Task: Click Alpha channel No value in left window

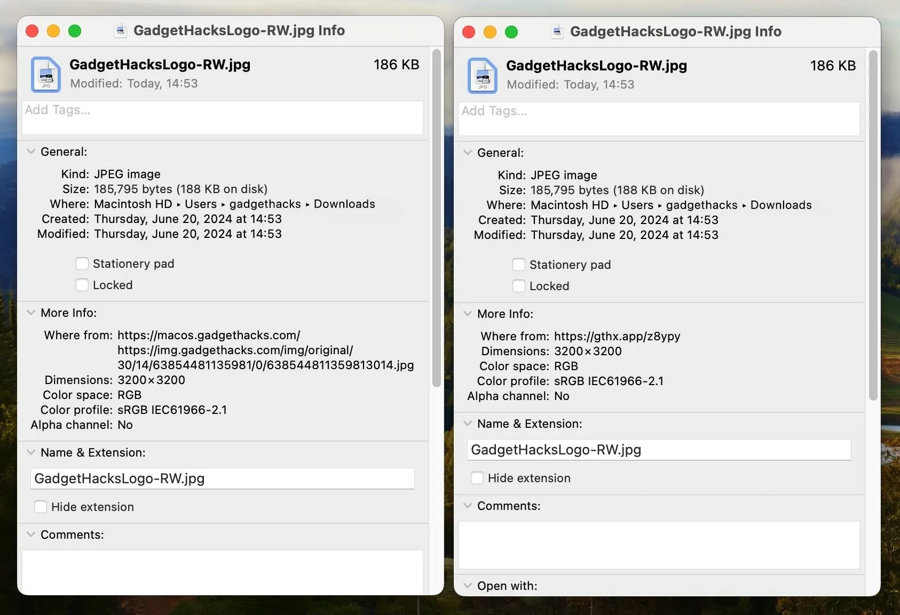Action: [125, 425]
